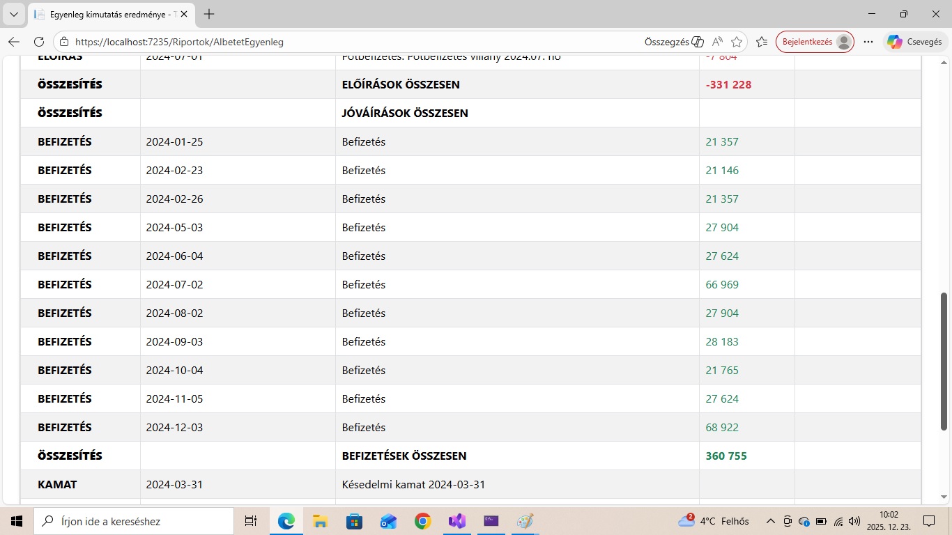Click the Bejelentkezés sign-in button
Viewport: 952px width, 535px height.
[814, 42]
